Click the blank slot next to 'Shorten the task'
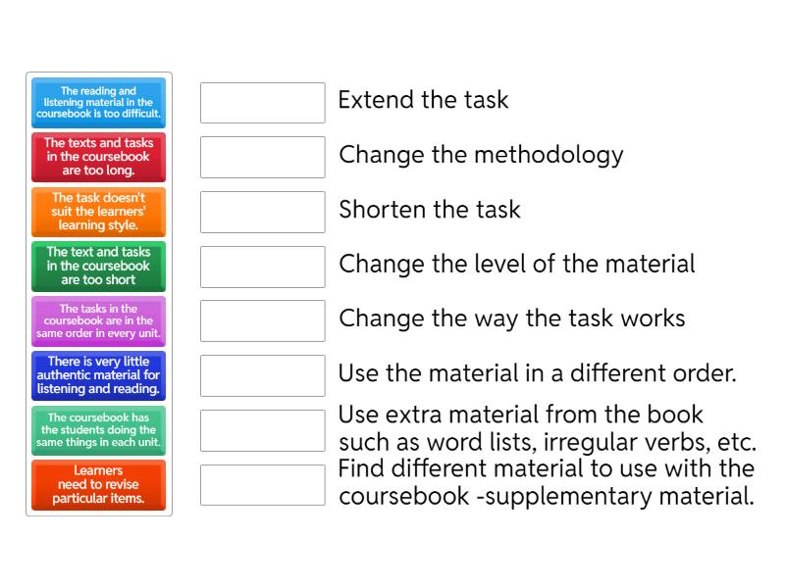Image resolution: width=785 pixels, height=588 pixels. click(262, 212)
